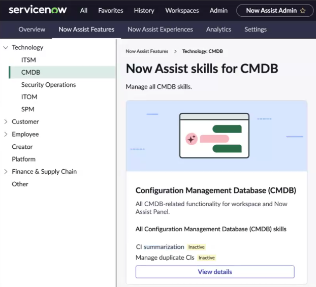The image size is (316, 287).
Task: Click the pink sparkle icon in illustration
Action: pyautogui.click(x=191, y=139)
